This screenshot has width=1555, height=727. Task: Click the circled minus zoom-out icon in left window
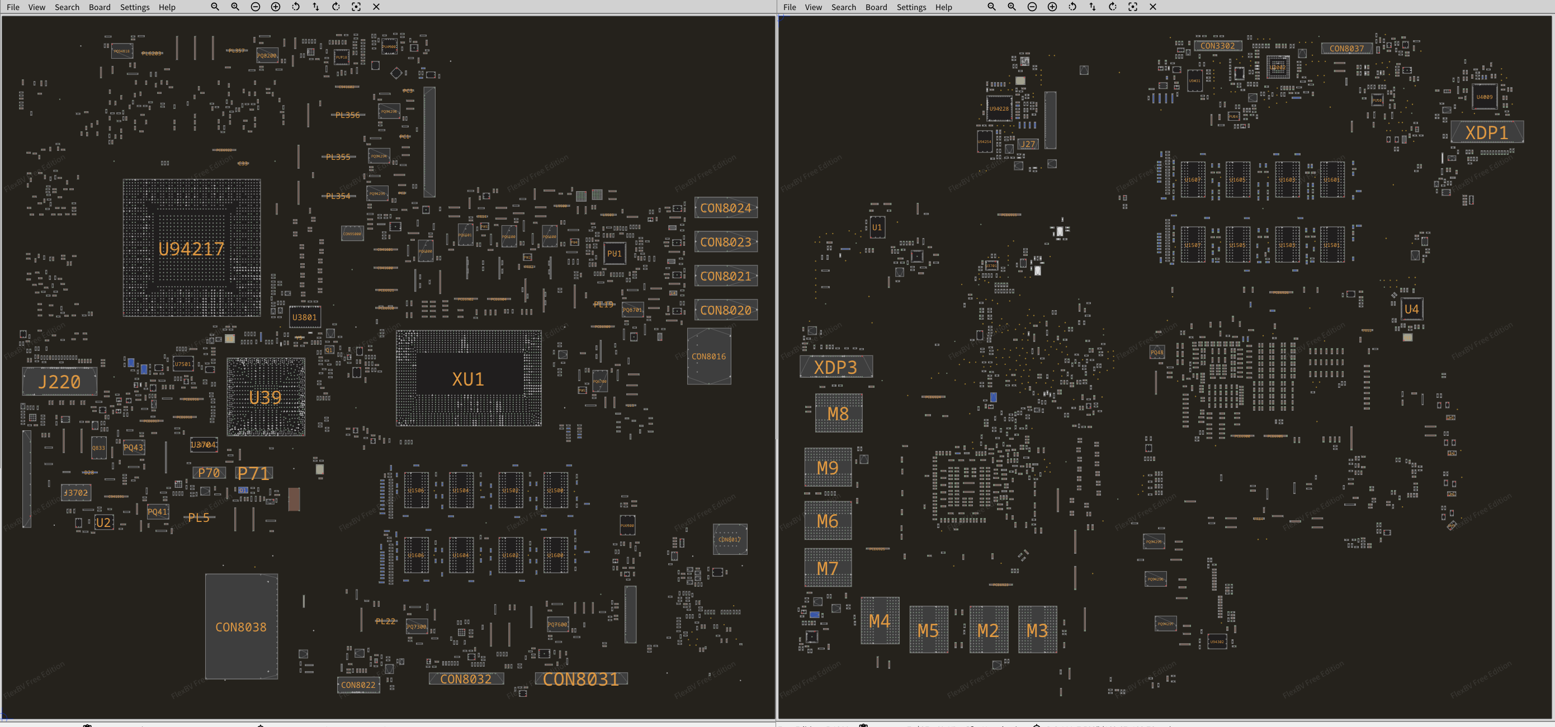coord(256,7)
